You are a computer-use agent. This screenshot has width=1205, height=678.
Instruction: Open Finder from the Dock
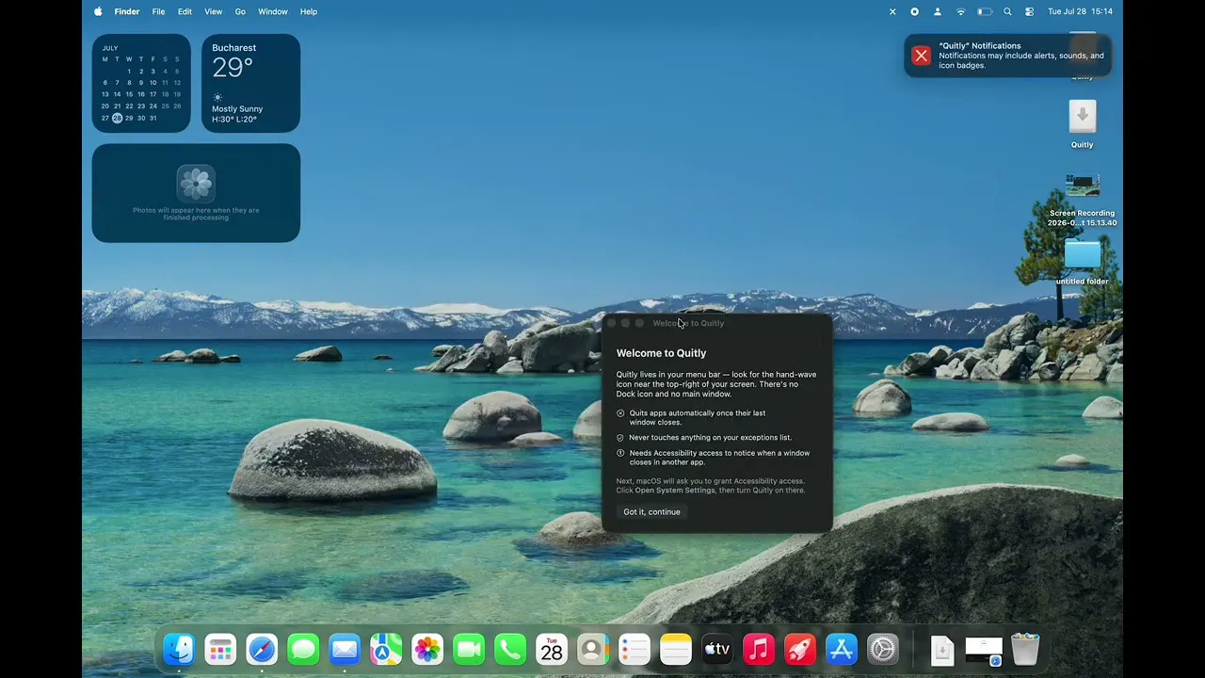pyautogui.click(x=179, y=649)
